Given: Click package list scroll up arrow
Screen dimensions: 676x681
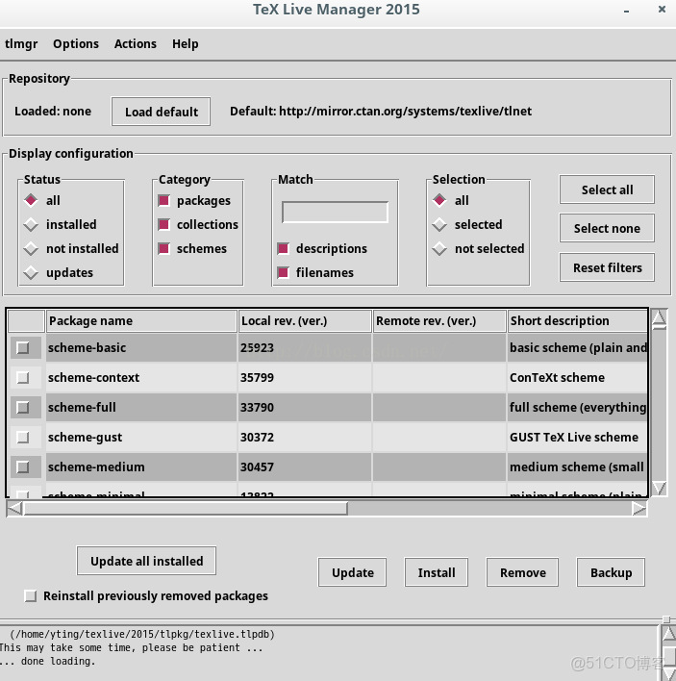Looking at the screenshot, I should (x=659, y=318).
